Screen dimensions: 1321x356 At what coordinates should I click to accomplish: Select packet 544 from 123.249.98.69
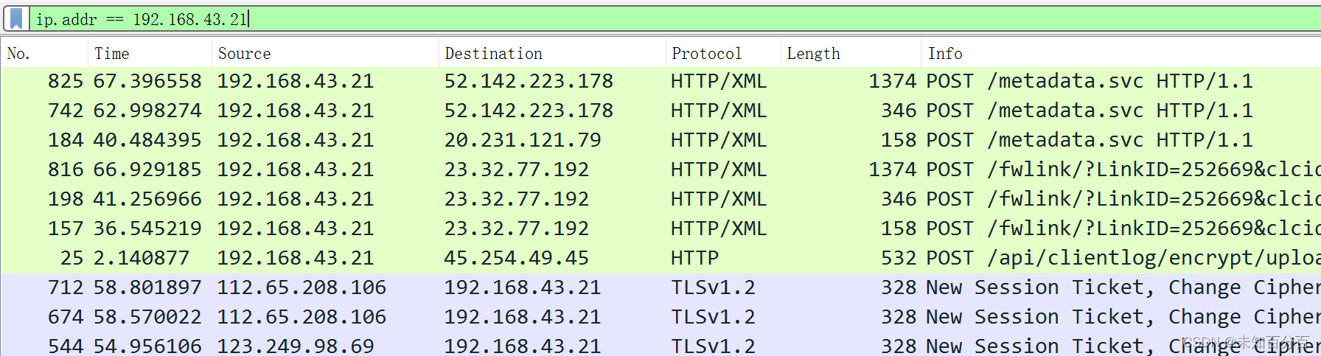tap(661, 344)
